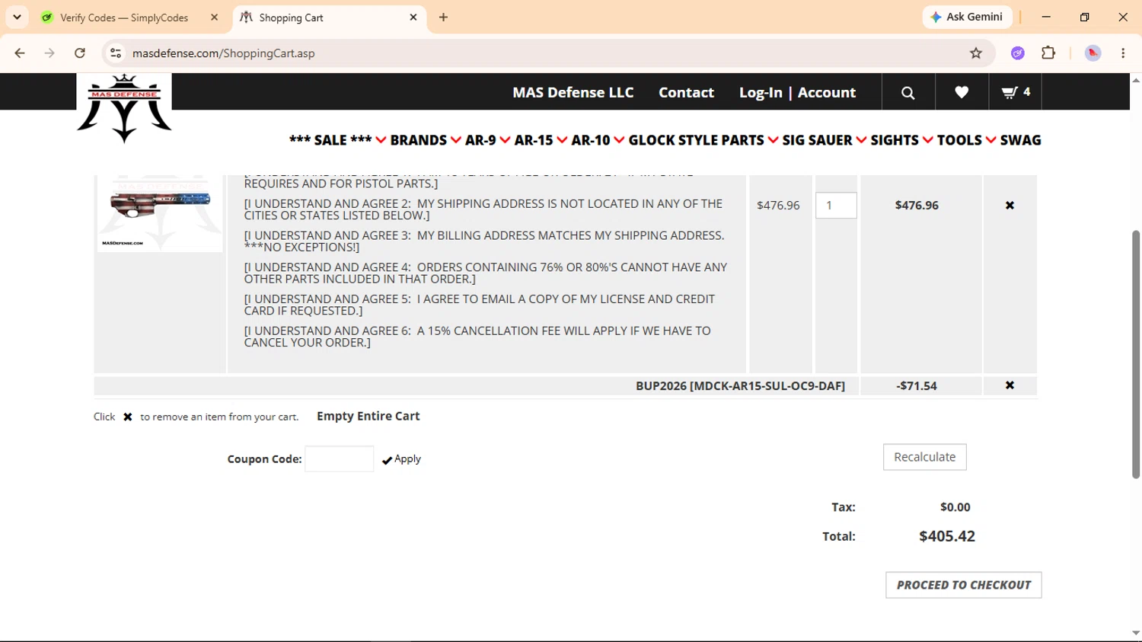Click the Ask Gemini button

point(967,17)
